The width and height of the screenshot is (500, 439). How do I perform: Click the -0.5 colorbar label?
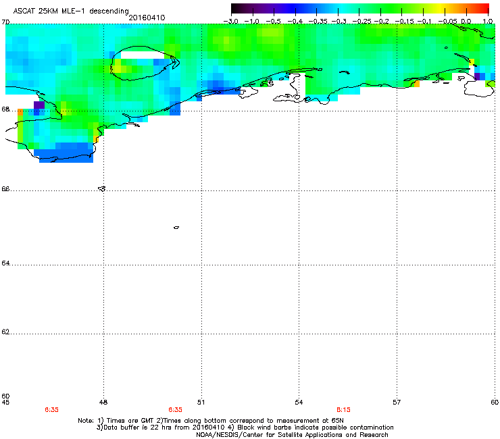273,22
